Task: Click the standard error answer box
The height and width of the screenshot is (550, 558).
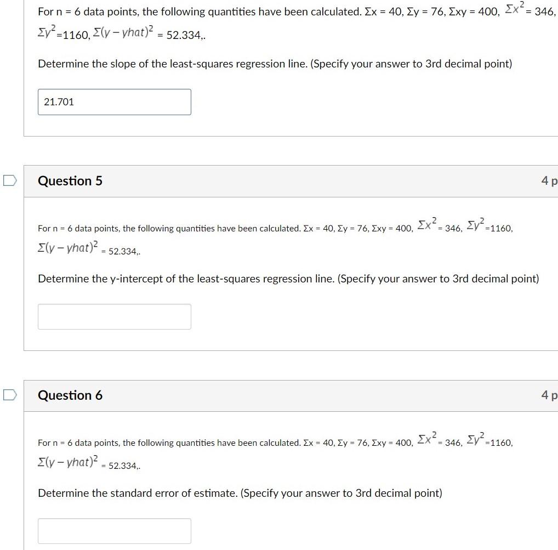Action: click(114, 530)
